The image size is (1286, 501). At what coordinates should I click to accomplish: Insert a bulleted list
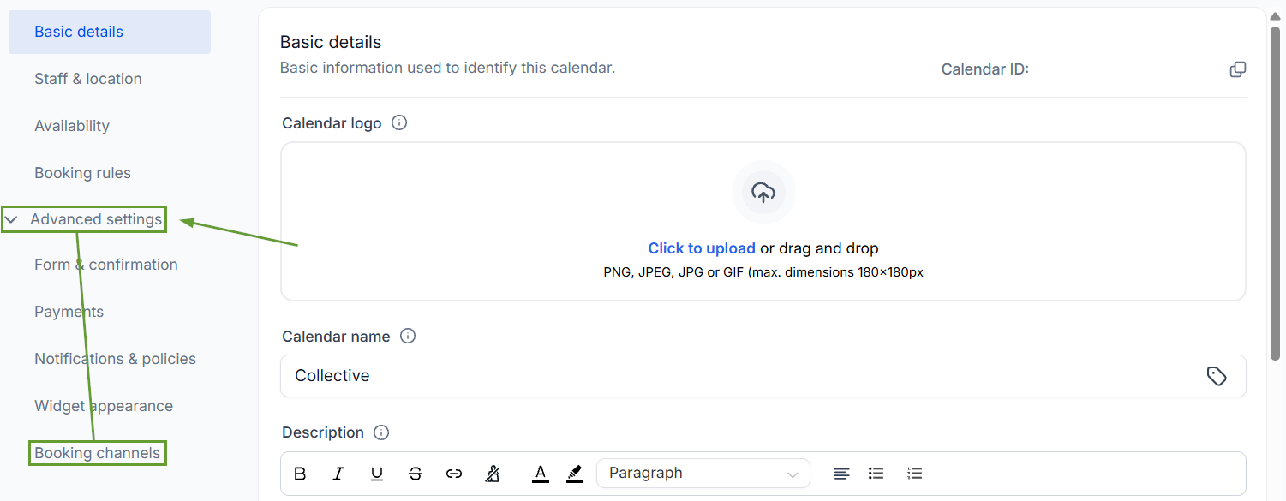[x=876, y=474]
